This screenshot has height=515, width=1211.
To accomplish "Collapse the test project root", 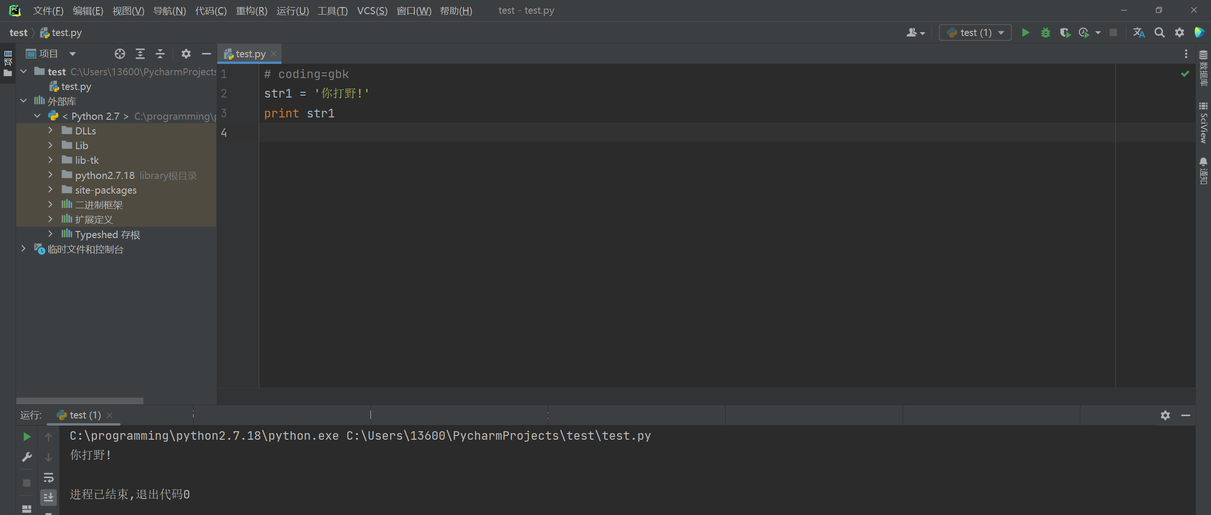I will point(24,71).
